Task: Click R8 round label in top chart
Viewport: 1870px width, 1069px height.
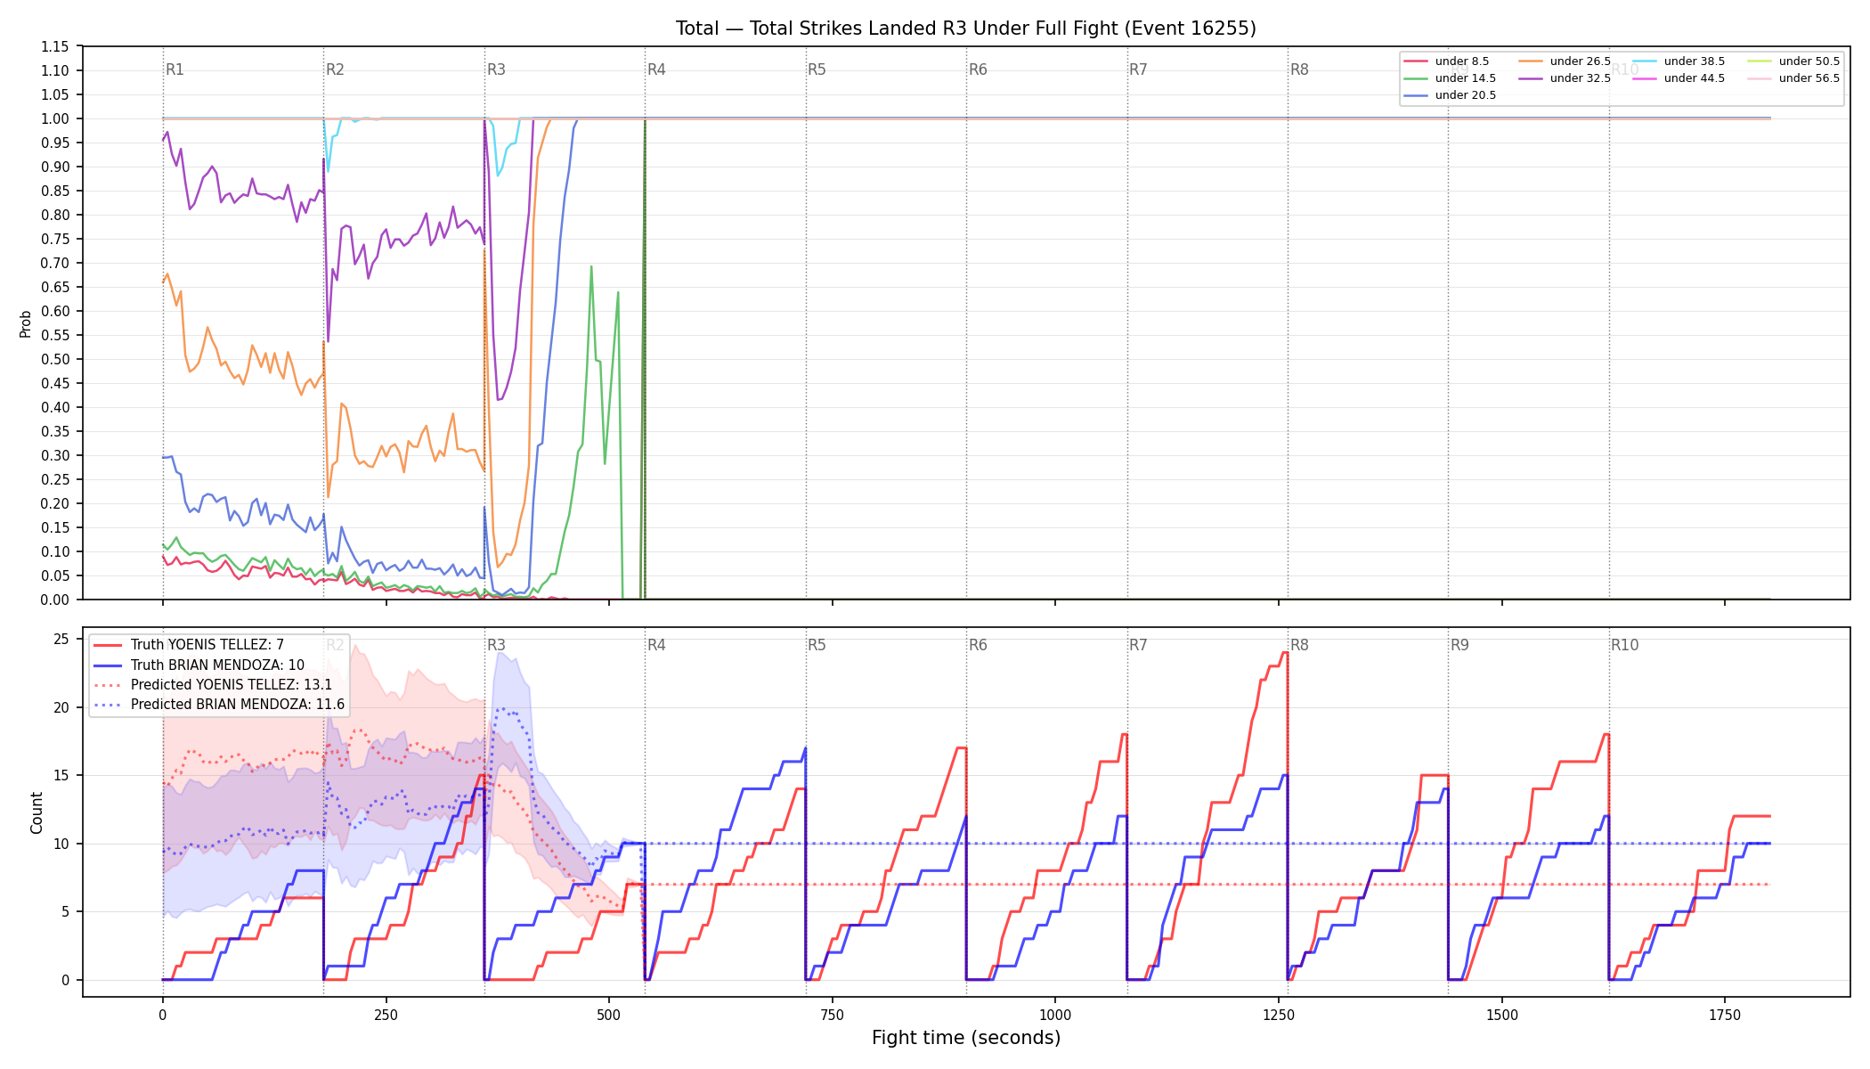Action: [1299, 69]
